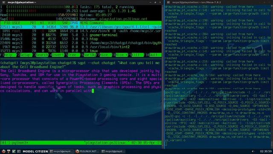Sort htop by the PID column header
Image resolution: width=273 pixels, height=154 pixels.
pos(7,23)
